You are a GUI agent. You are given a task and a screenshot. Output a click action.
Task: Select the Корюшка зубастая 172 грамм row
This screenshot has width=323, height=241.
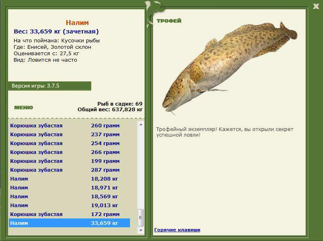(x=69, y=214)
